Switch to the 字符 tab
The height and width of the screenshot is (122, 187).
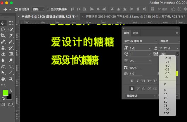tap(127, 33)
